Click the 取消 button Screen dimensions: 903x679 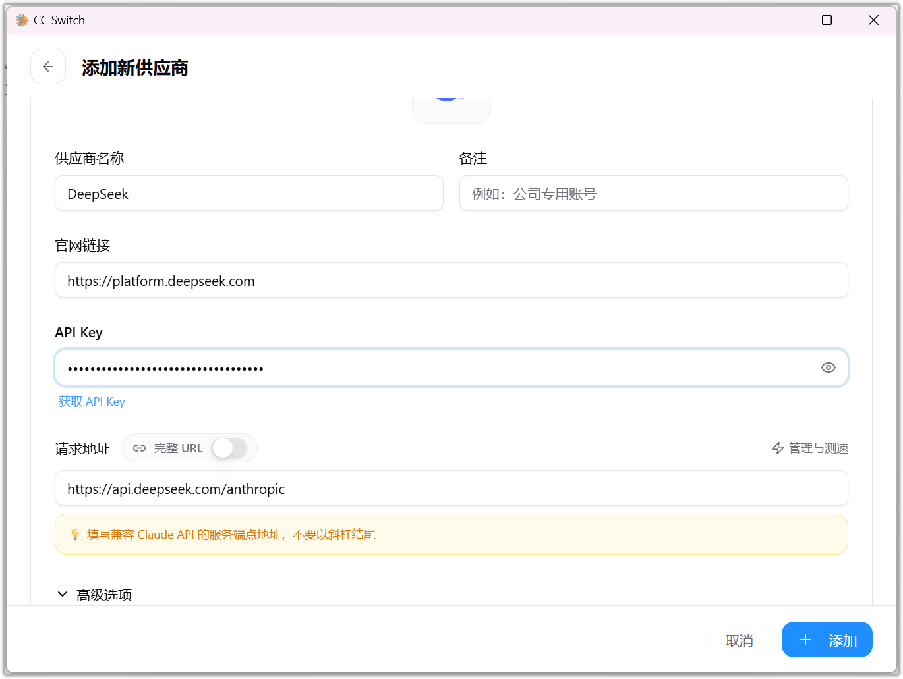pyautogui.click(x=739, y=640)
